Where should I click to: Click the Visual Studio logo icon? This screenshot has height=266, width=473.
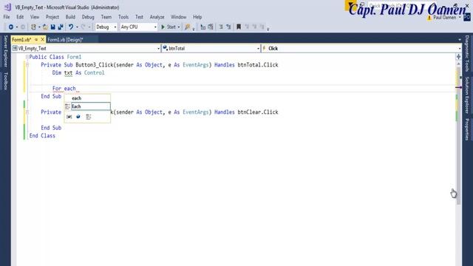[7, 7]
